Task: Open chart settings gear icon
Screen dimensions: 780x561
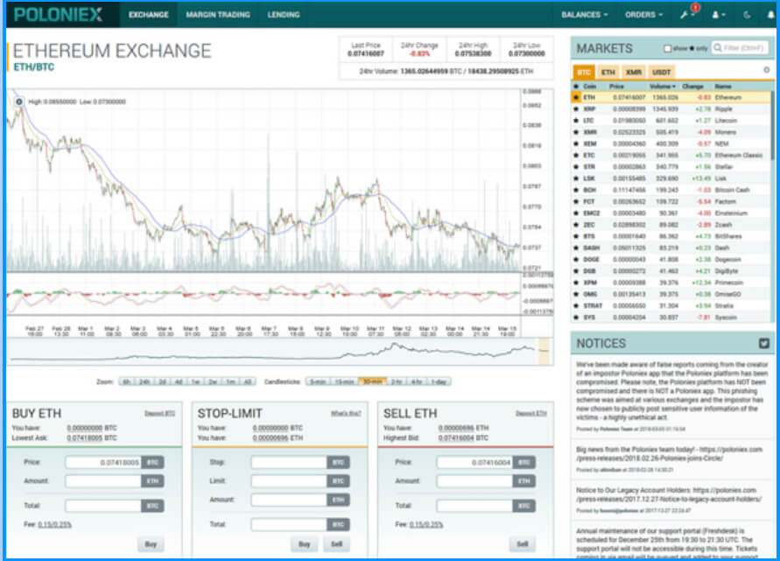Action: (x=19, y=102)
